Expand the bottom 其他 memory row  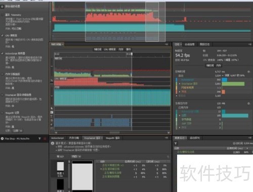pos(180,128)
